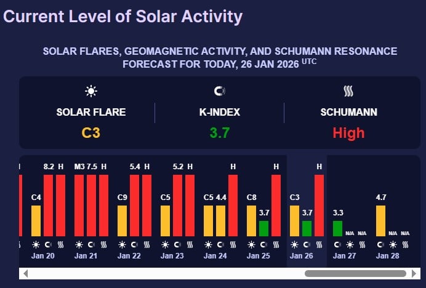Click the horizontal scrollbar thumb
Image resolution: width=426 pixels, height=288 pixels.
pyautogui.click(x=355, y=273)
